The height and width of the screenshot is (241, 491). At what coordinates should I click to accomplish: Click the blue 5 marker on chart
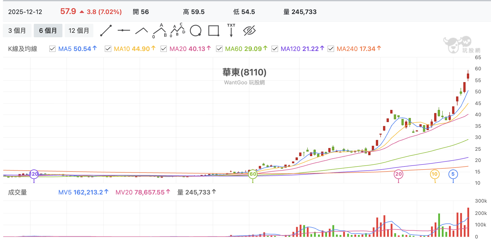coord(453,174)
